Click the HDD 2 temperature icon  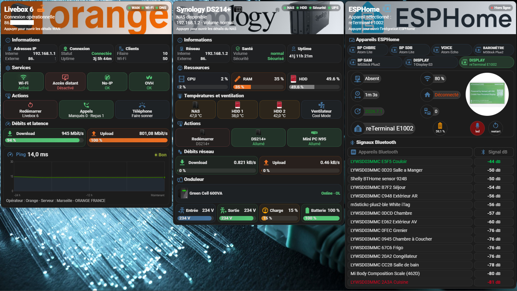279,105
